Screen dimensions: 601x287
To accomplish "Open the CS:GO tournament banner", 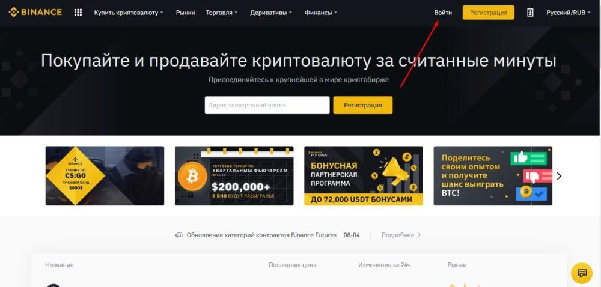I will [105, 176].
